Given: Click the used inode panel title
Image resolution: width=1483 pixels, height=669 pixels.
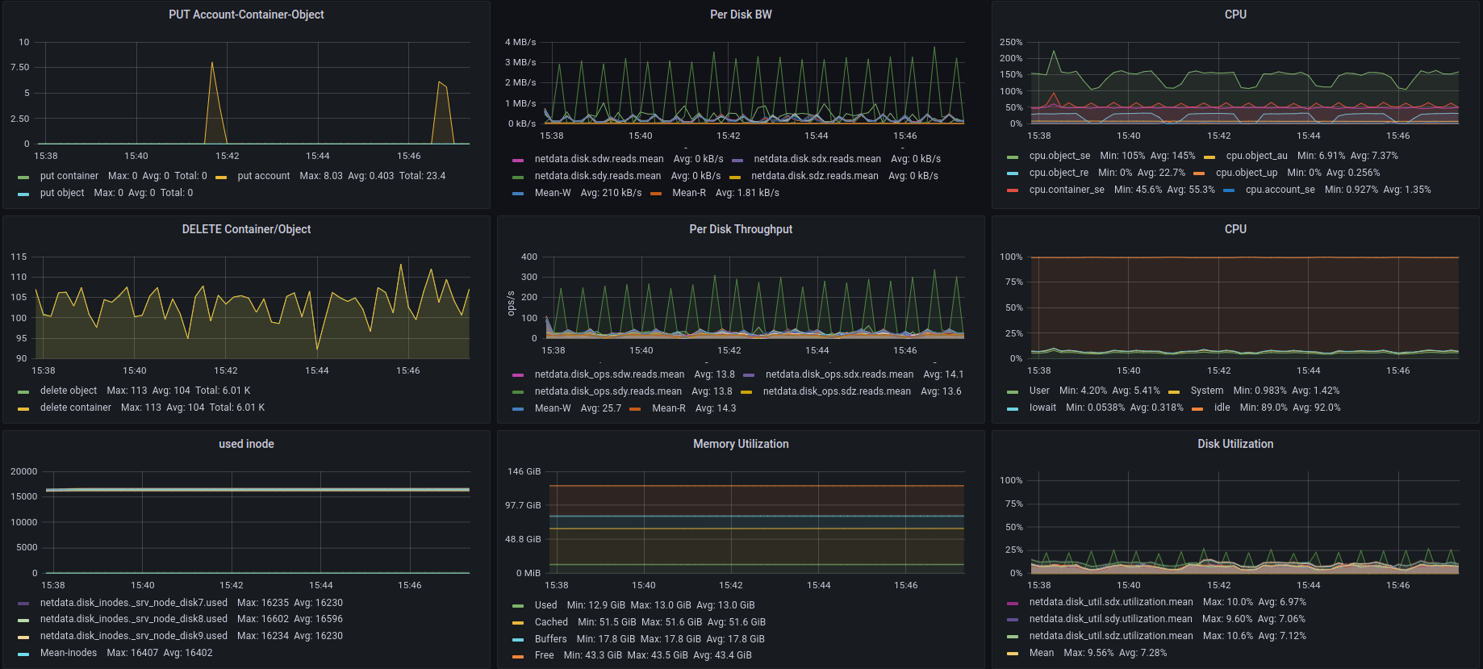Looking at the screenshot, I should (x=246, y=444).
